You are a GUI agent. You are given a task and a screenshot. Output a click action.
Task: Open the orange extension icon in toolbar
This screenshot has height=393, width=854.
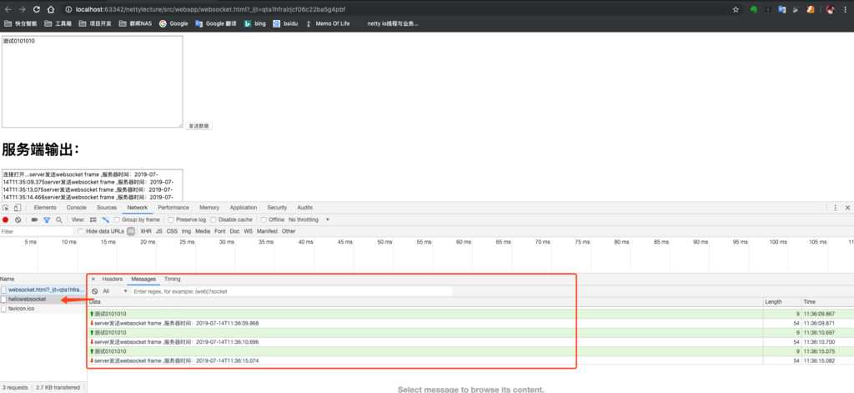click(x=811, y=9)
